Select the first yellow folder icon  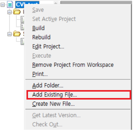17,12
